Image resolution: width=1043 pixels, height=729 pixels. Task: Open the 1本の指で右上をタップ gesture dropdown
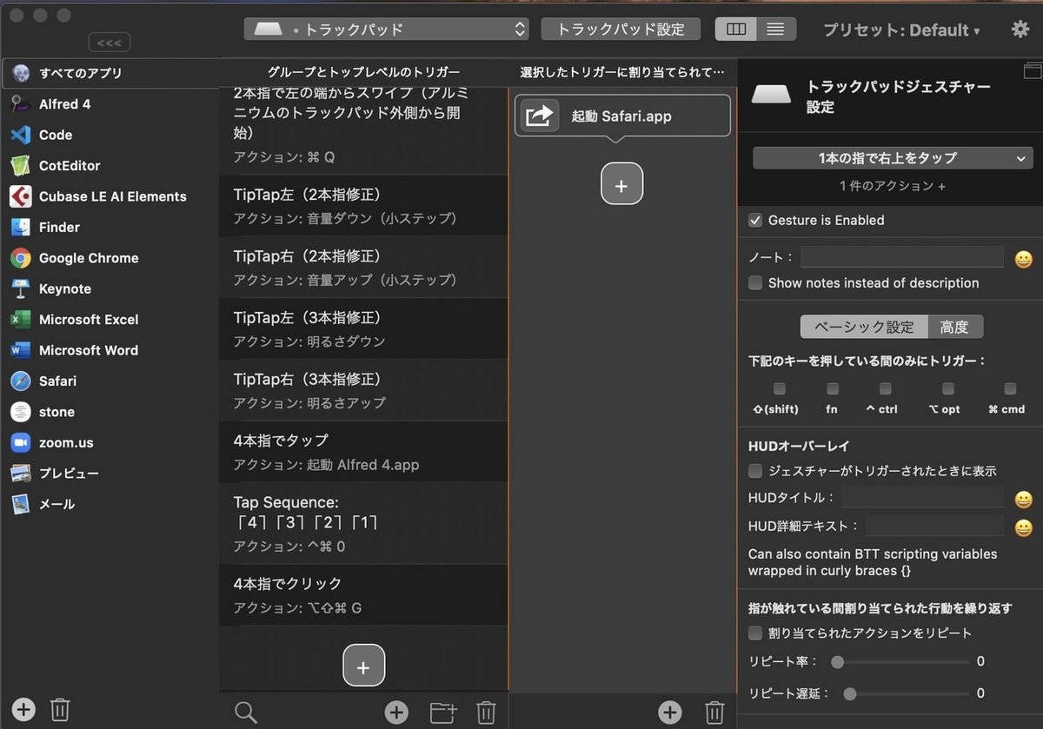tap(890, 158)
